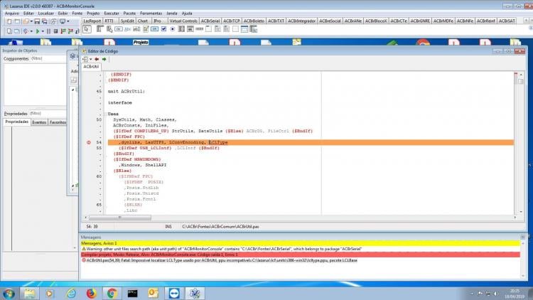Screen dimensions: 533x300
Task: Click the green Run play button
Action: [38, 31]
